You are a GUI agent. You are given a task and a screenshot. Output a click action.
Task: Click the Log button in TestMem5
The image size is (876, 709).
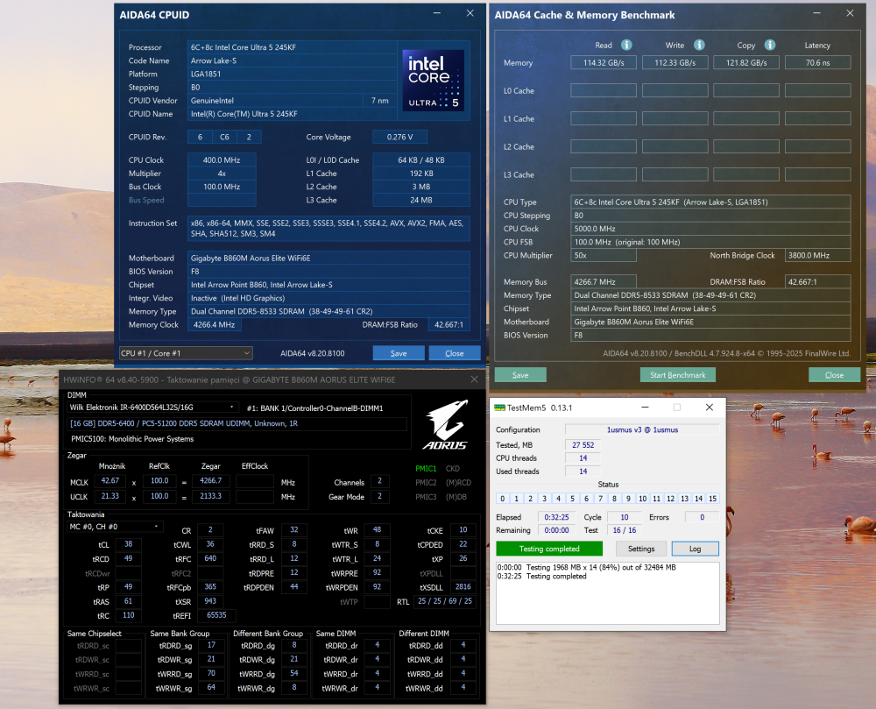[695, 549]
